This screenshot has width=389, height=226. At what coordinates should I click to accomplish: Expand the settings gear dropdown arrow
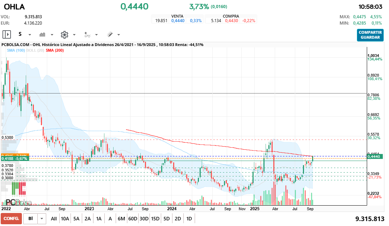(74, 34)
